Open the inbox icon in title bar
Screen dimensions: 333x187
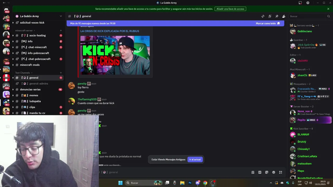coord(300,3)
